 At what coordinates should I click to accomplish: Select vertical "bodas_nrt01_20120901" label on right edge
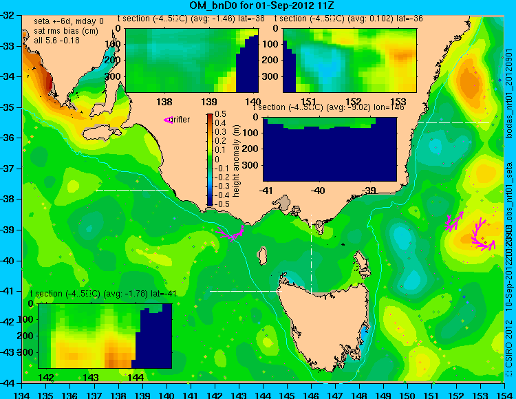click(x=509, y=94)
